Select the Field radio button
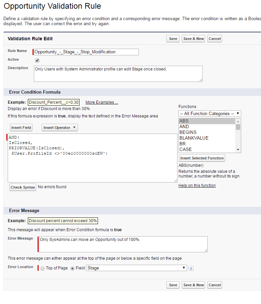 tap(72, 268)
